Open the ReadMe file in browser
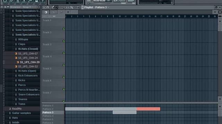Screen dimensions: 222x124 click(17, 109)
